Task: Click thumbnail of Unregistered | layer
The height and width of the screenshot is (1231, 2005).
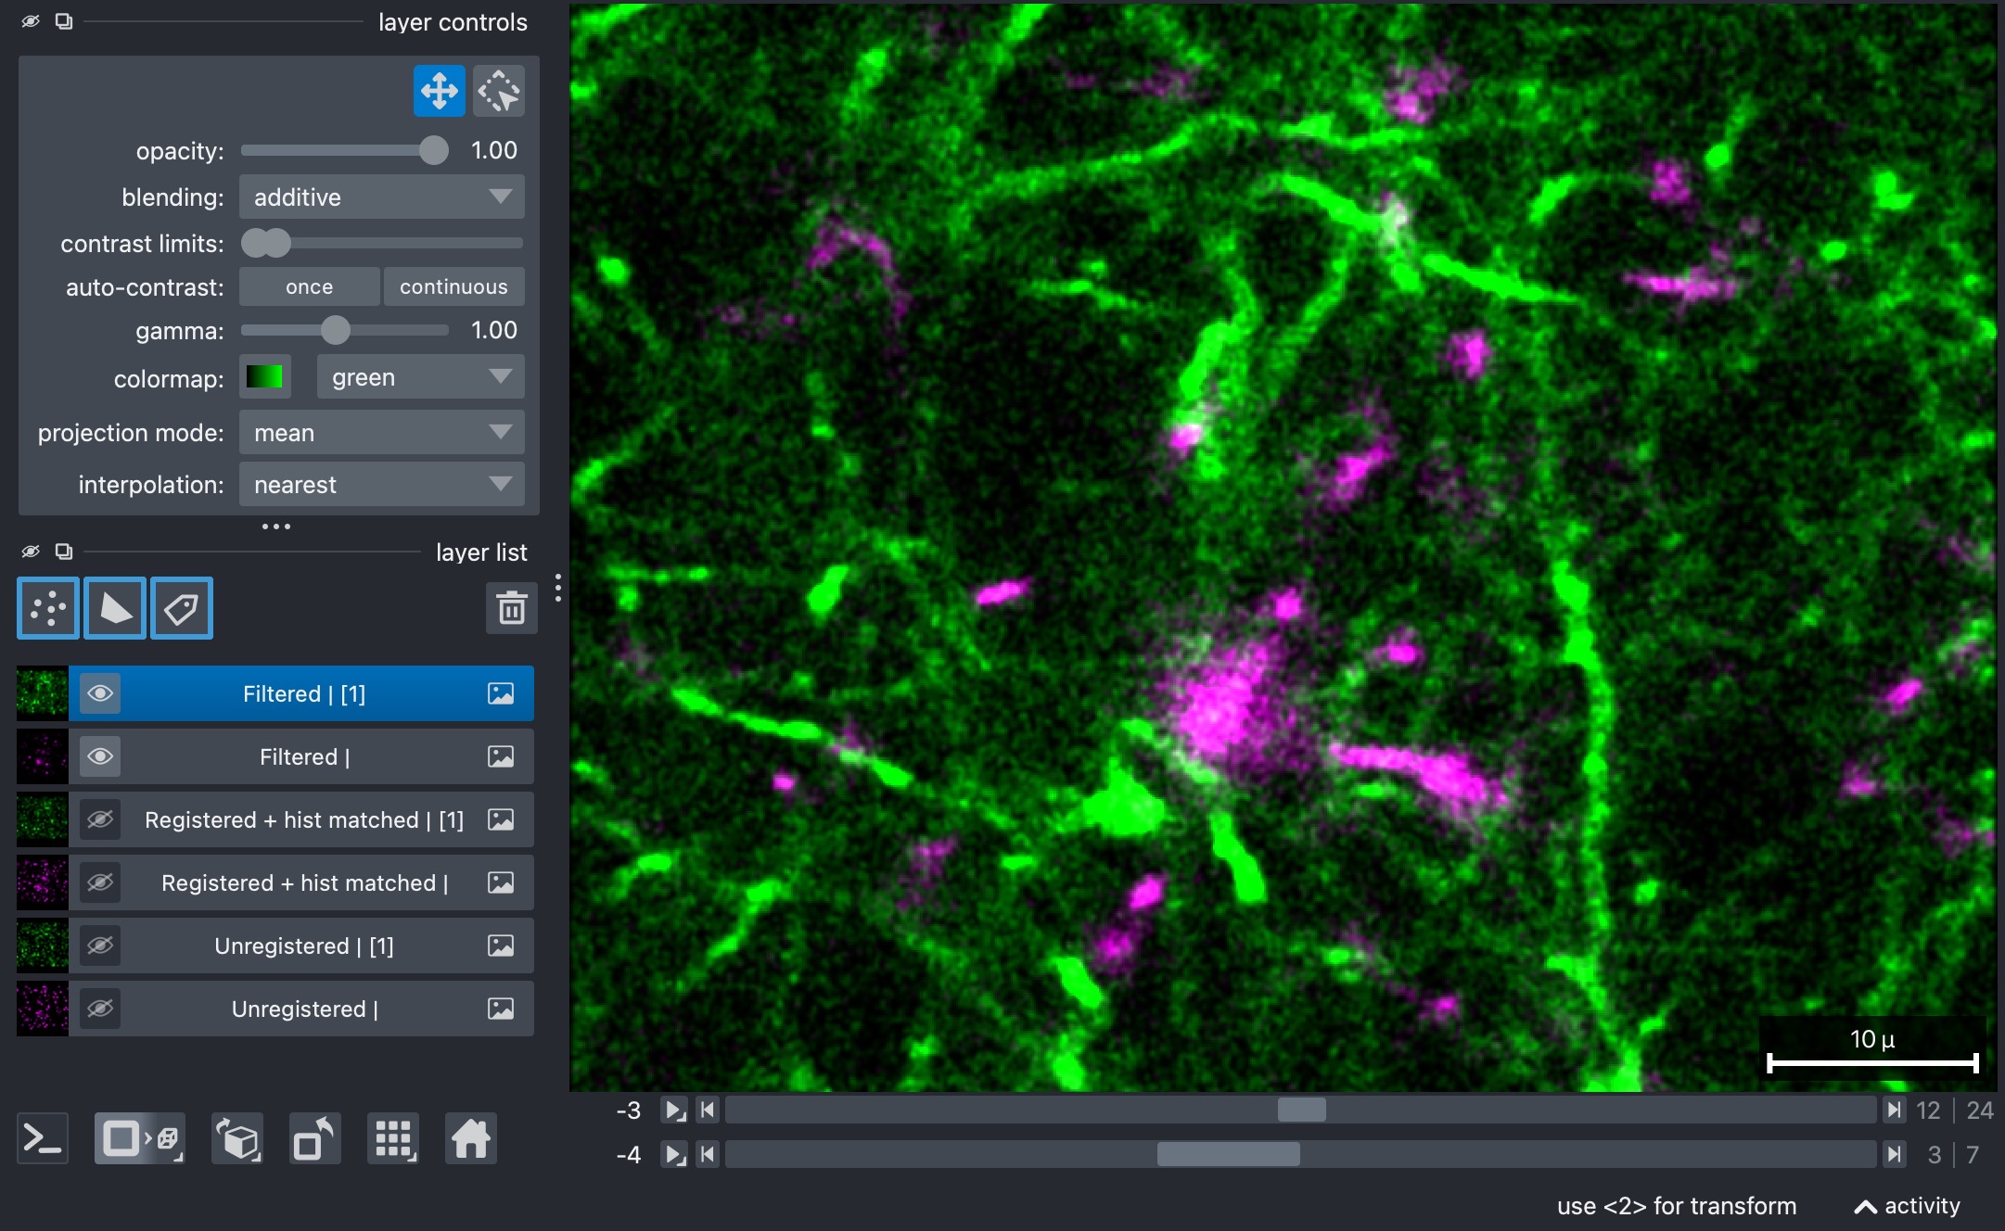Action: 43,1009
